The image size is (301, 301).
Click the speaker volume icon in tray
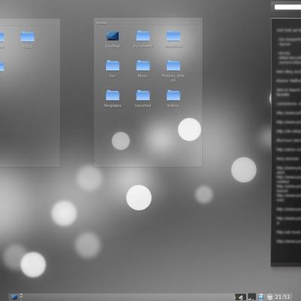point(240,297)
